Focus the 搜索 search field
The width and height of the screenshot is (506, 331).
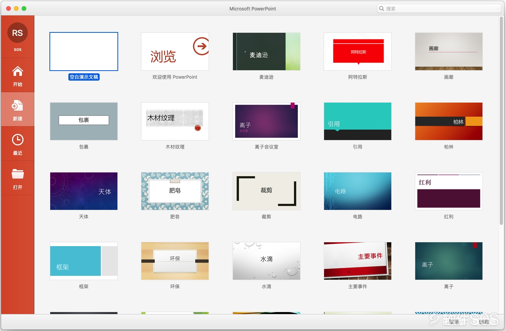pyautogui.click(x=439, y=8)
